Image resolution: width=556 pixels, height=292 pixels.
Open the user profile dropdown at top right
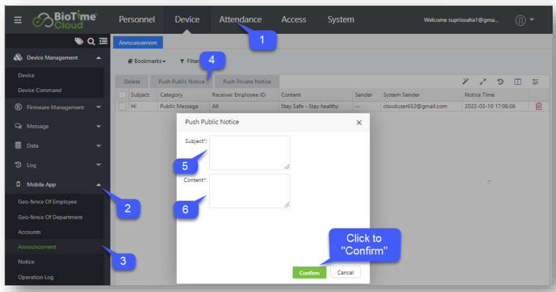(524, 21)
